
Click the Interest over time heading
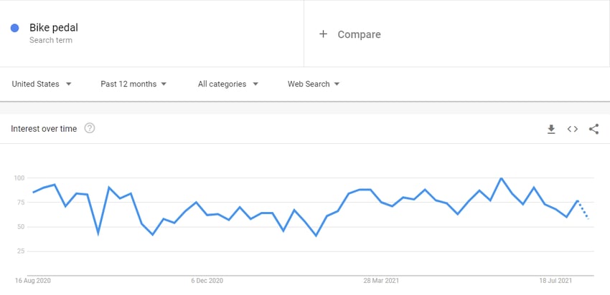click(x=44, y=128)
